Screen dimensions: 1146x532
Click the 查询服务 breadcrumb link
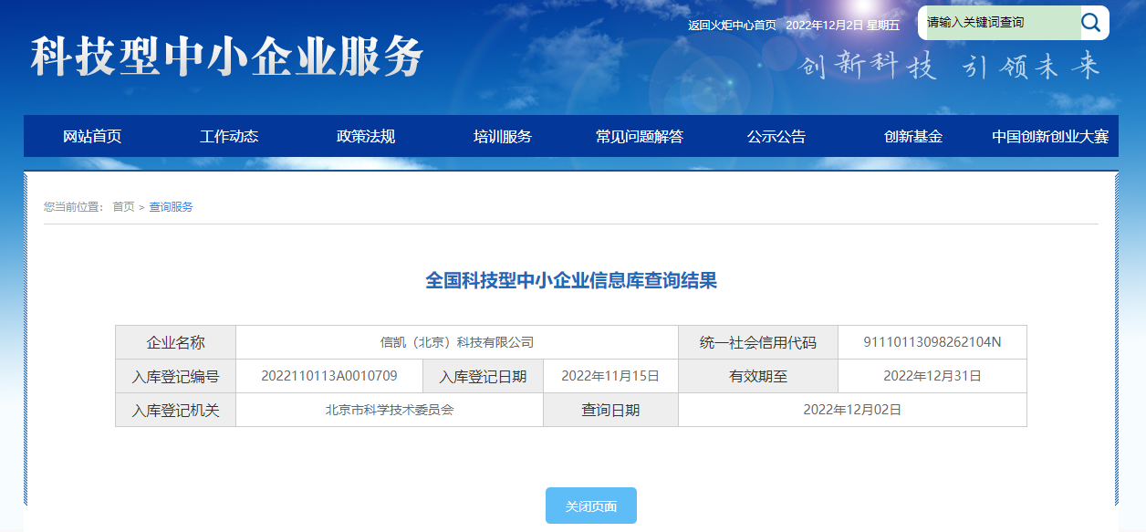172,207
